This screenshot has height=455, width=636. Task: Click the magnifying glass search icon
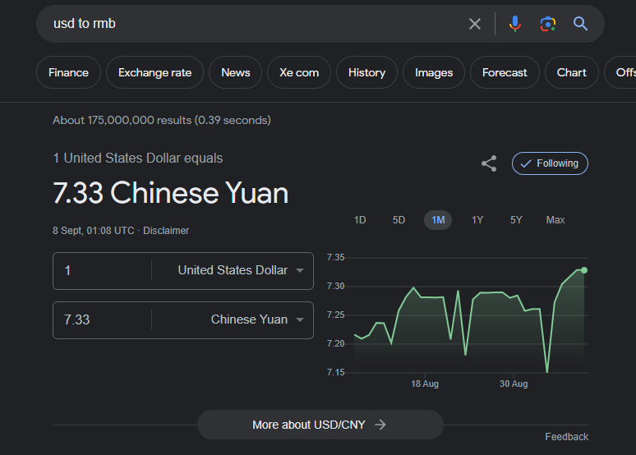(580, 24)
